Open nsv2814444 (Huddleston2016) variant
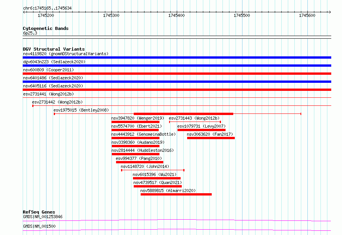Screen dimensions: 342x235 click(143, 150)
